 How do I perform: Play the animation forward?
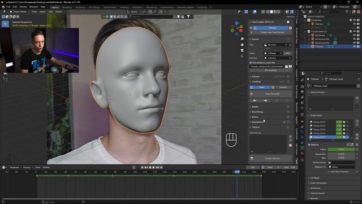(x=153, y=167)
